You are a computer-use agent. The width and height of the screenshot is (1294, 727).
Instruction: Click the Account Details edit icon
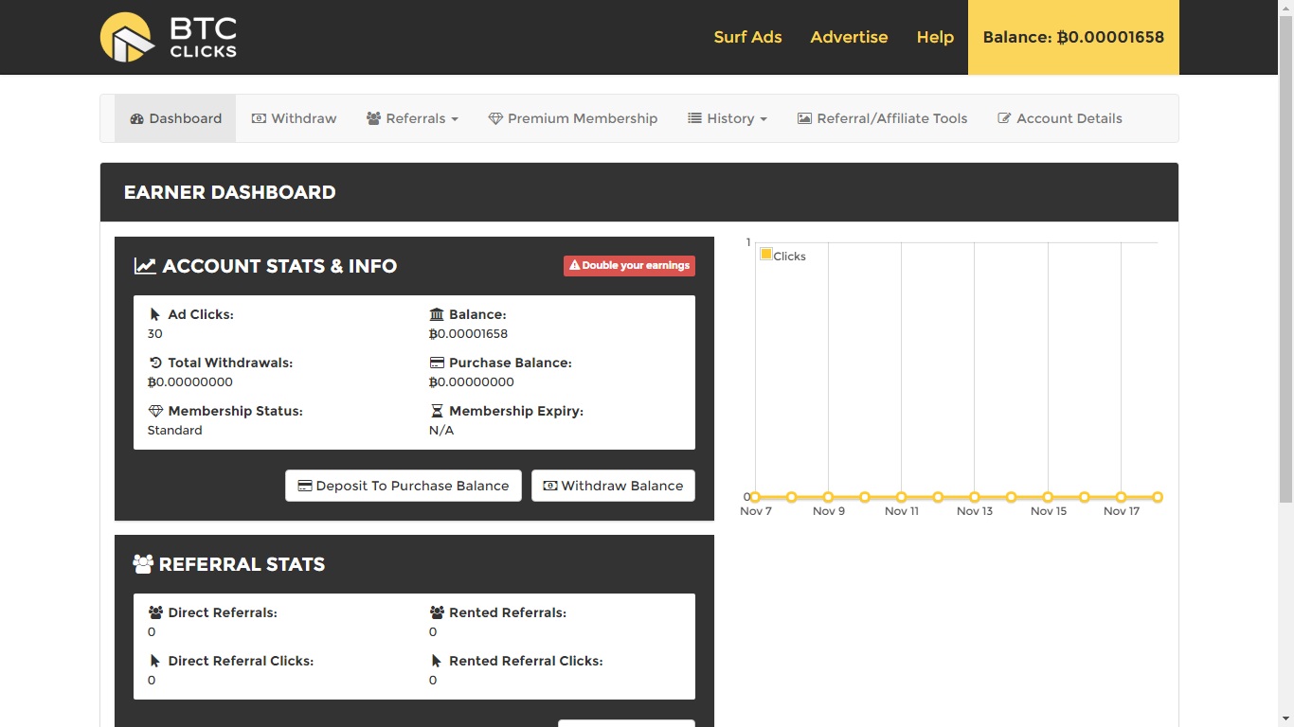click(1004, 118)
